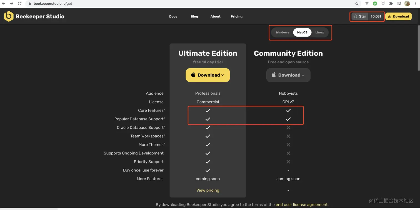The height and width of the screenshot is (210, 420).
Task: Click 'Free and open source' text
Action: tap(288, 62)
